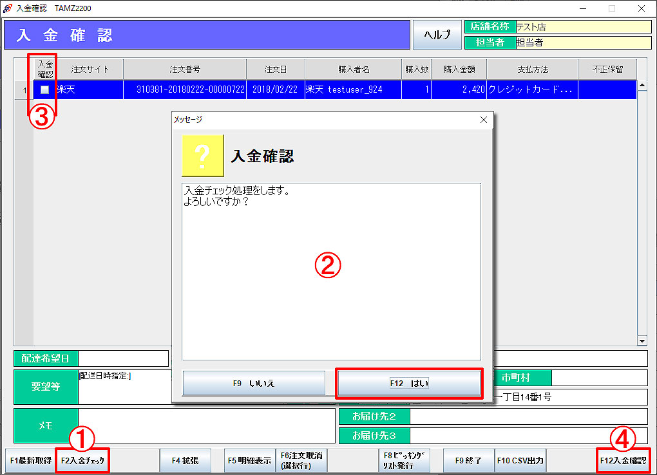Click row header number 1
The width and height of the screenshot is (657, 475).
pyautogui.click(x=24, y=89)
